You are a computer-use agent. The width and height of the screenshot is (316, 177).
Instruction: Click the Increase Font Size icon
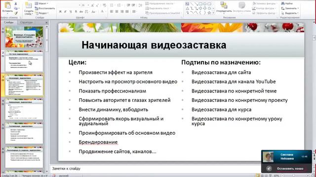tap(92, 5)
